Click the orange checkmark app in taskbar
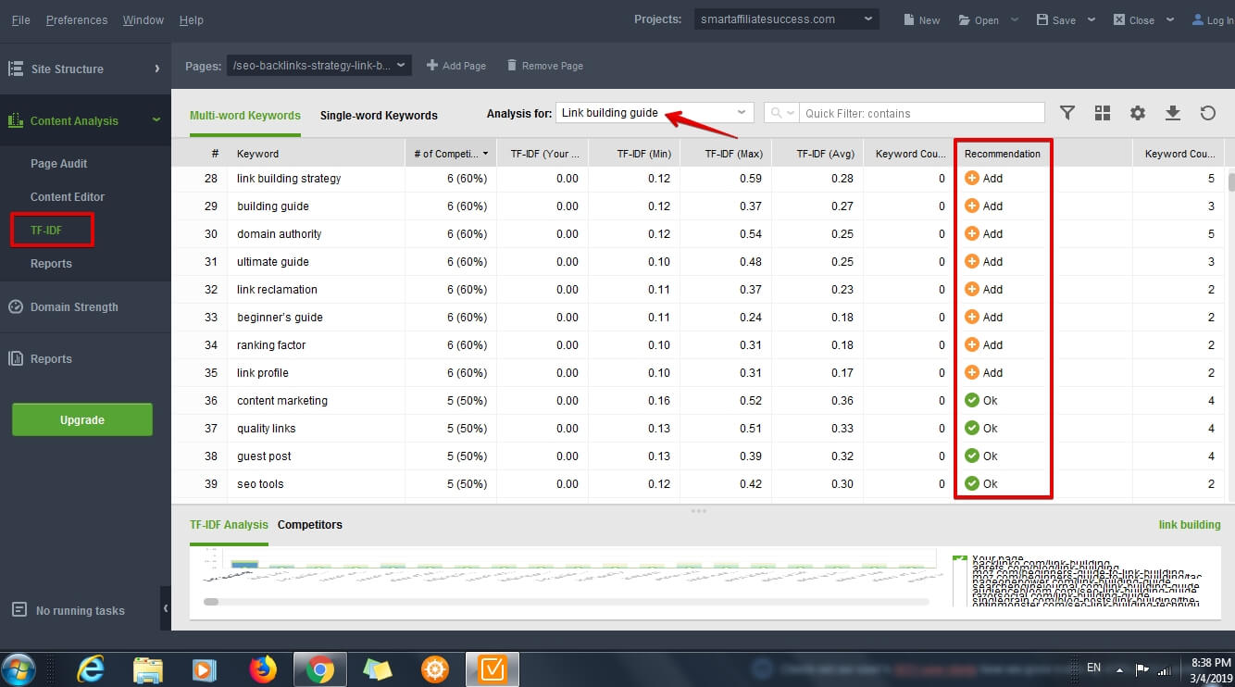The image size is (1235, 687). tap(493, 668)
